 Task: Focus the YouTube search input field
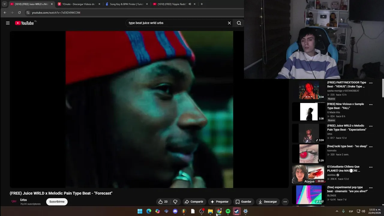(177, 23)
